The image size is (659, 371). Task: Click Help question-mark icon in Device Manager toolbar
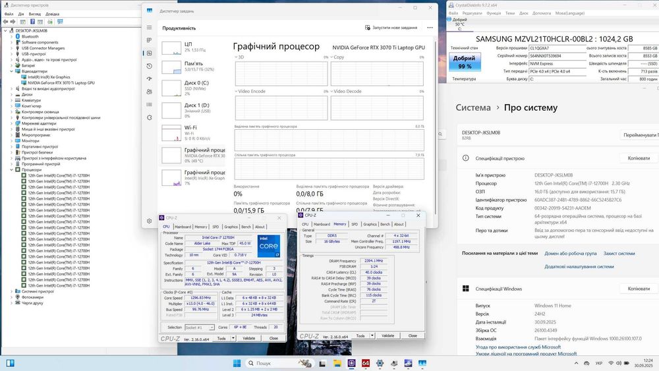(32, 22)
